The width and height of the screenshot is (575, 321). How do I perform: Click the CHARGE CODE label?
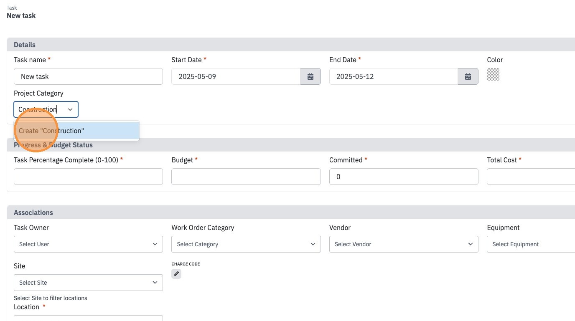pos(186,264)
